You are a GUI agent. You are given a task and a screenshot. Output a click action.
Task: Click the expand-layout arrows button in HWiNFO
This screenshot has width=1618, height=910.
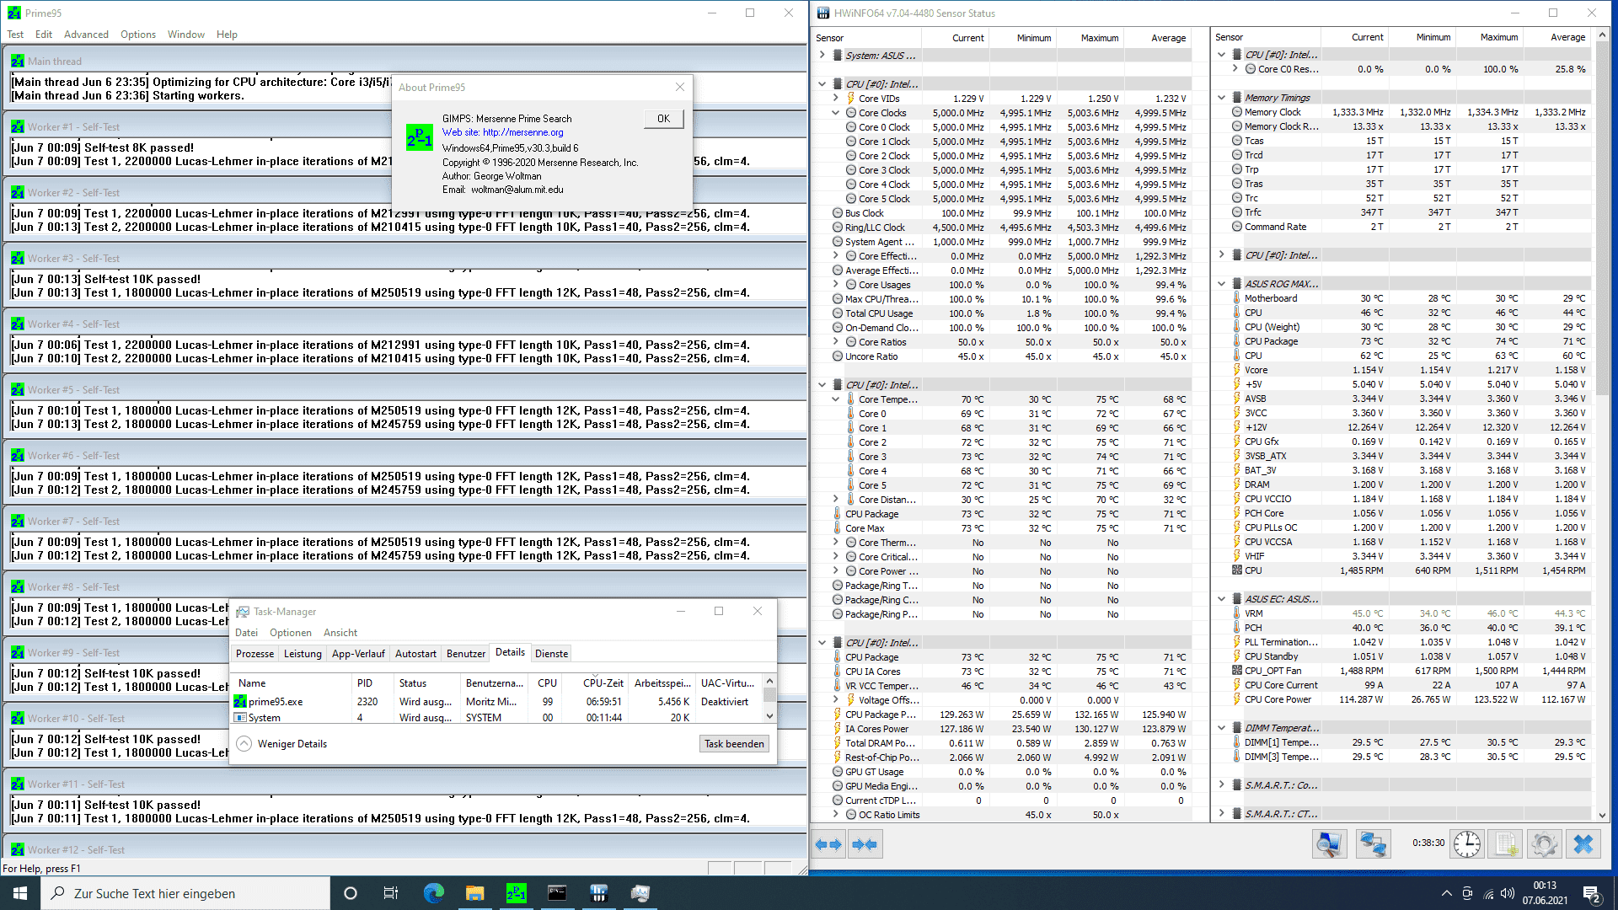tap(829, 844)
